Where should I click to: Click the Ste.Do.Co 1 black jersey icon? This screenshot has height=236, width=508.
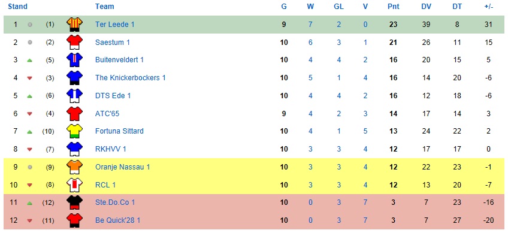[74, 202]
